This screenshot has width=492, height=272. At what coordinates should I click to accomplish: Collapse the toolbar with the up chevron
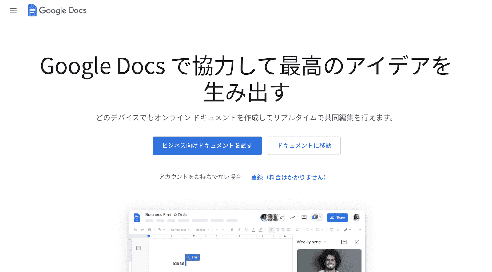pos(360,230)
